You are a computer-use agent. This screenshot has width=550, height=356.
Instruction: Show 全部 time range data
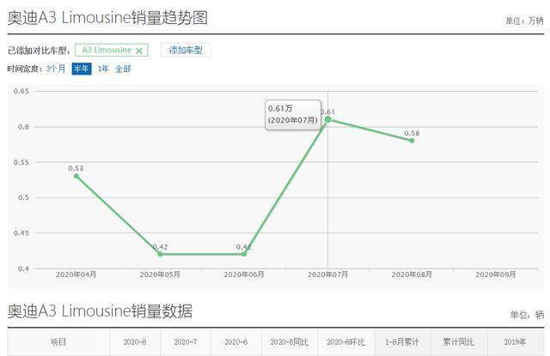click(x=123, y=69)
